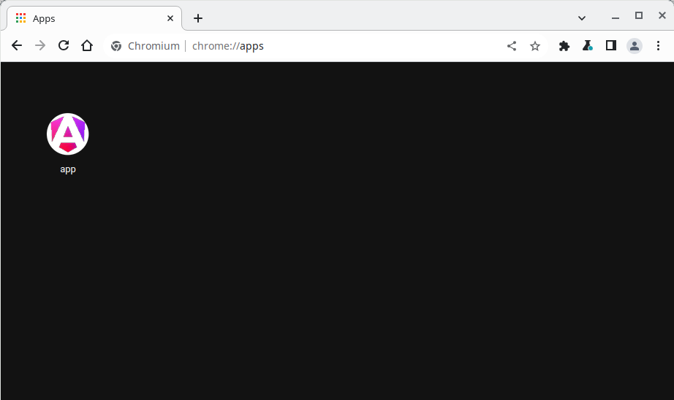Screen dimensions: 674x400
Task: Click the share this page icon
Action: [x=512, y=46]
